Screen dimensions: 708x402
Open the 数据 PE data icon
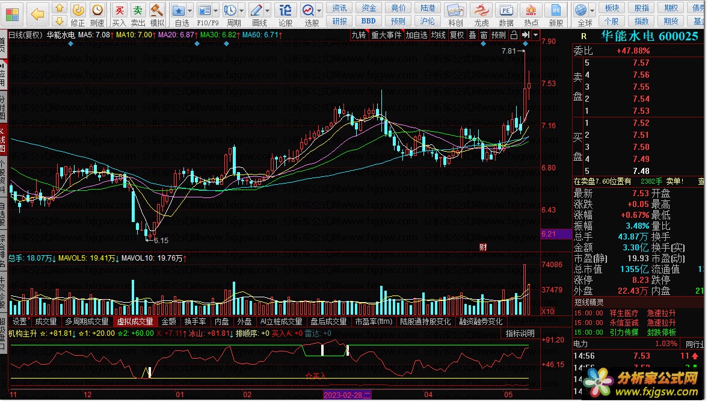tap(506, 14)
